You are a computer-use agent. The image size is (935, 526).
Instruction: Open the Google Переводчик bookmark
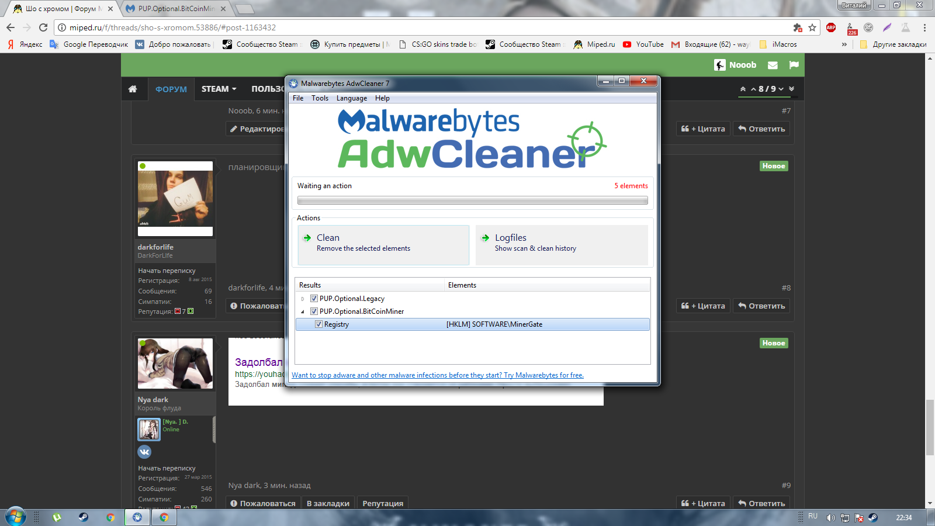(89, 44)
